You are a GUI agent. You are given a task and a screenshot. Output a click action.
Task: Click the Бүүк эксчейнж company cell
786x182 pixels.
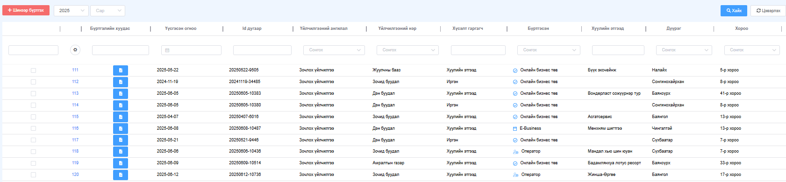click(602, 70)
